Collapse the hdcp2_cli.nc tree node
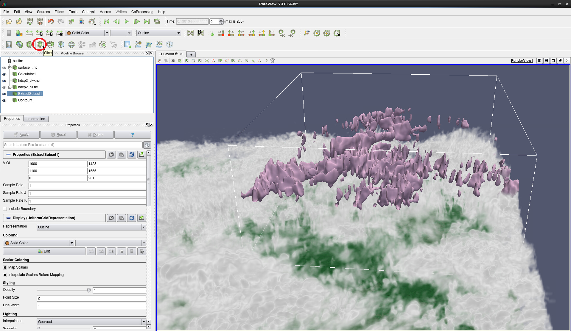 click(10, 87)
